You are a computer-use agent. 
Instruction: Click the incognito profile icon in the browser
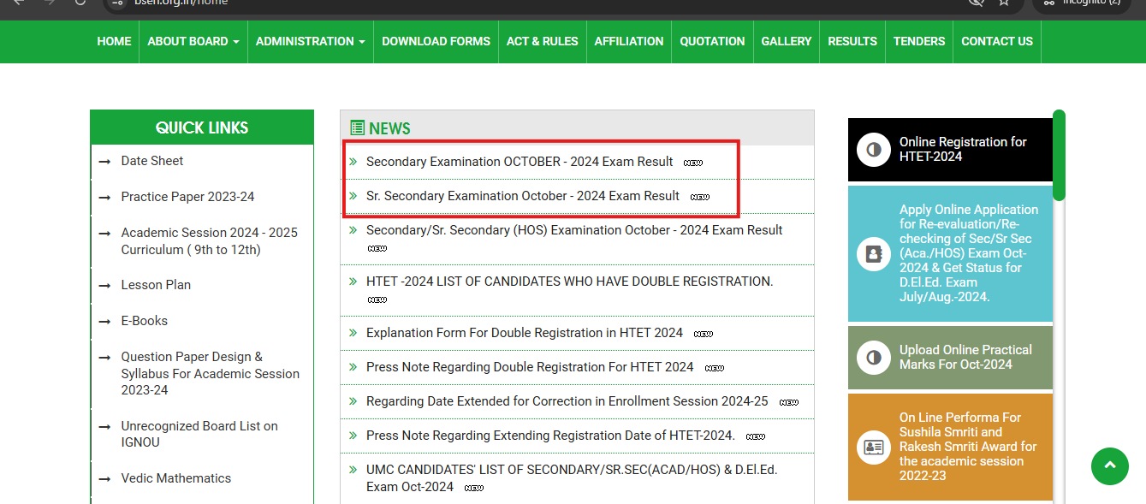click(x=1049, y=3)
